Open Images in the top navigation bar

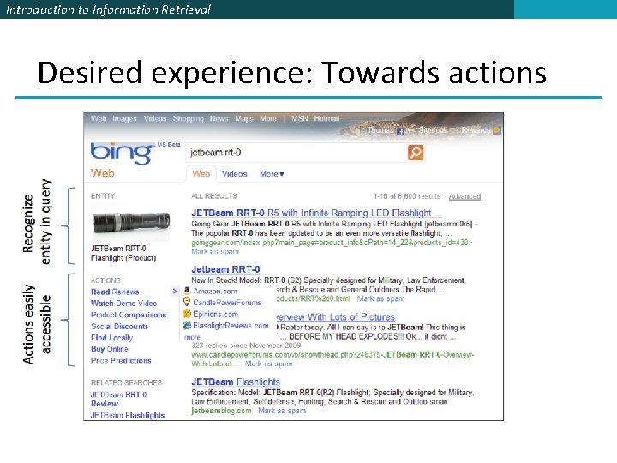[x=124, y=118]
